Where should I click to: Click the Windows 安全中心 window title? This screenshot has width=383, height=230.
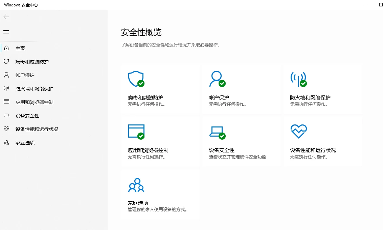tap(21, 5)
